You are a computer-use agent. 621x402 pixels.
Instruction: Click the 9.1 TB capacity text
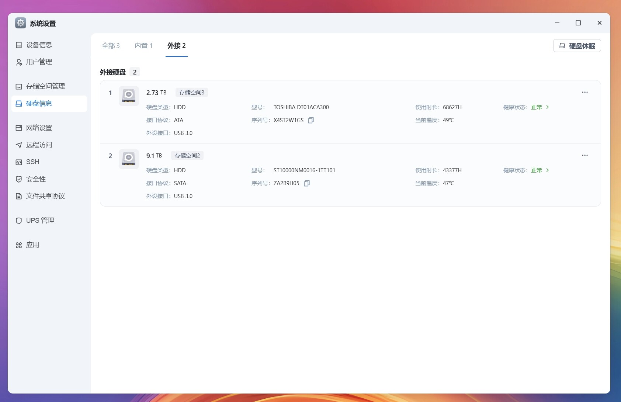tap(154, 156)
